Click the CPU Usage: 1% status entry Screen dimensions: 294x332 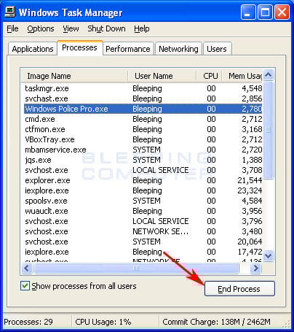click(x=103, y=322)
